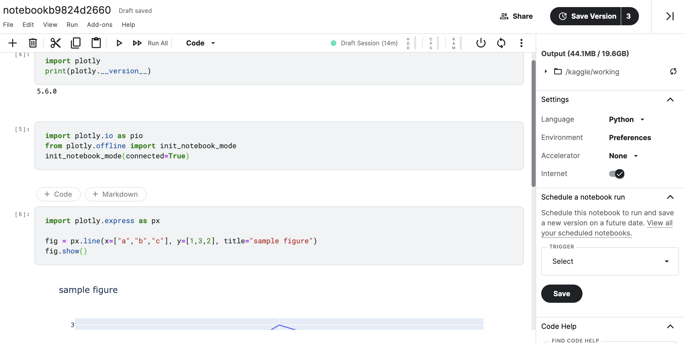The width and height of the screenshot is (684, 344).
Task: Open the Run menu
Action: point(72,25)
